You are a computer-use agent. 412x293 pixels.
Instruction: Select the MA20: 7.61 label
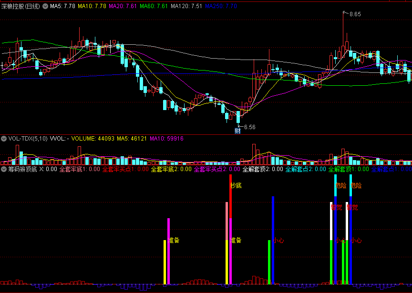coord(123,6)
